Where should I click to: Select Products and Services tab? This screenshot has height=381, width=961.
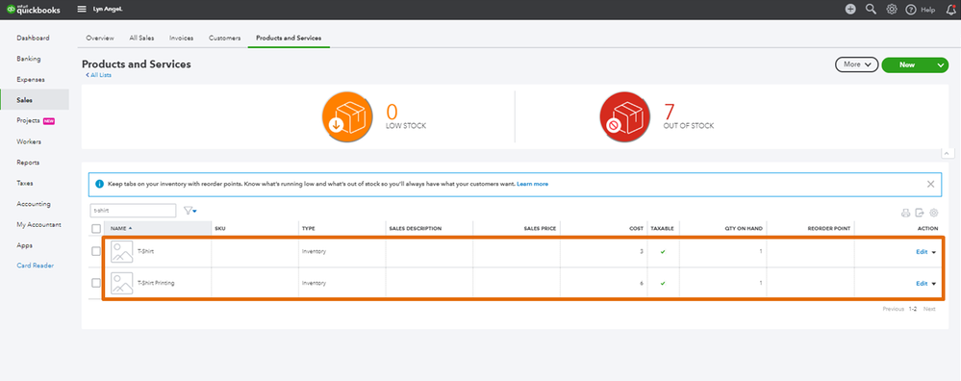289,38
